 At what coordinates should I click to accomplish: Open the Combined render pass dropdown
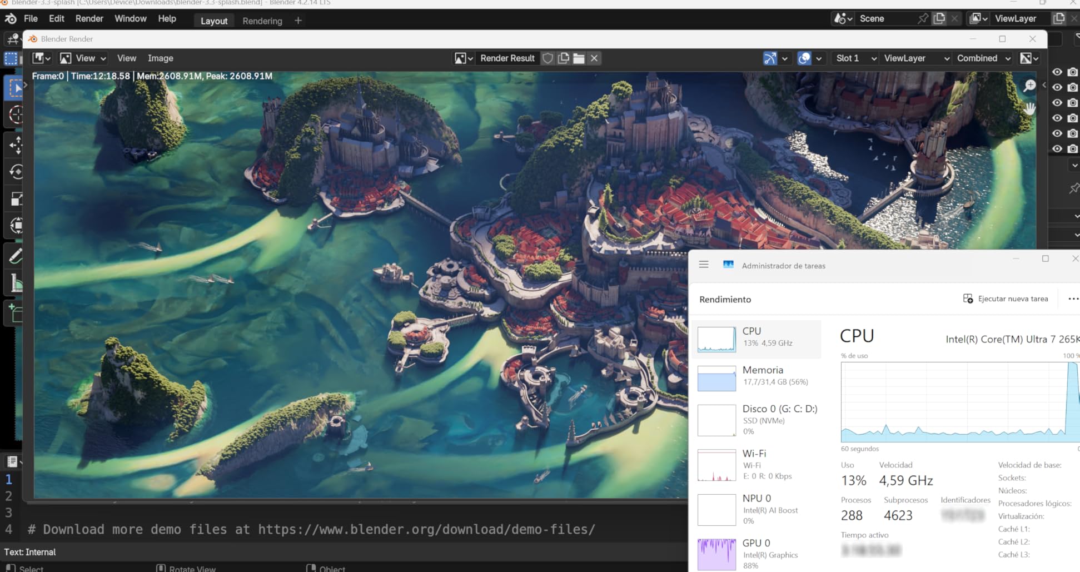(x=983, y=58)
